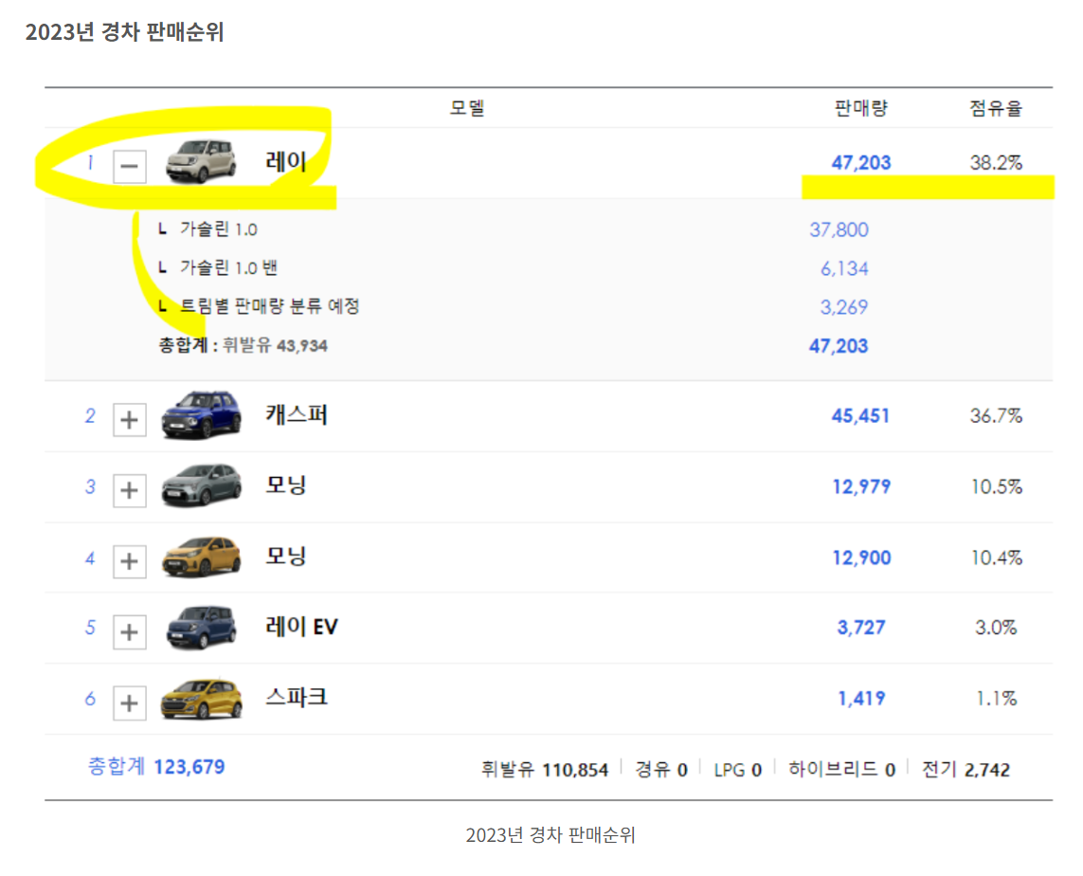Click the 37,800 trim sales value
This screenshot has width=1083, height=876.
click(839, 230)
